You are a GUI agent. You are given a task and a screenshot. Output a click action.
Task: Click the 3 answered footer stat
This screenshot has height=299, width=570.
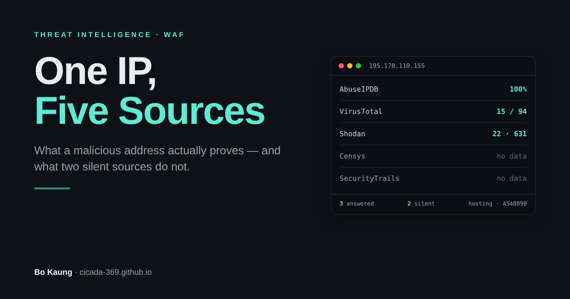(357, 204)
